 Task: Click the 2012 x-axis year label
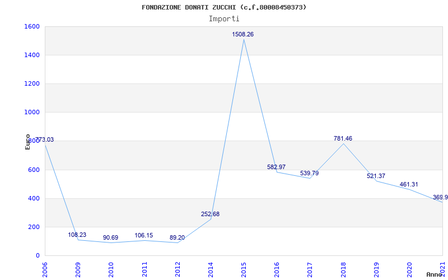pos(178,269)
